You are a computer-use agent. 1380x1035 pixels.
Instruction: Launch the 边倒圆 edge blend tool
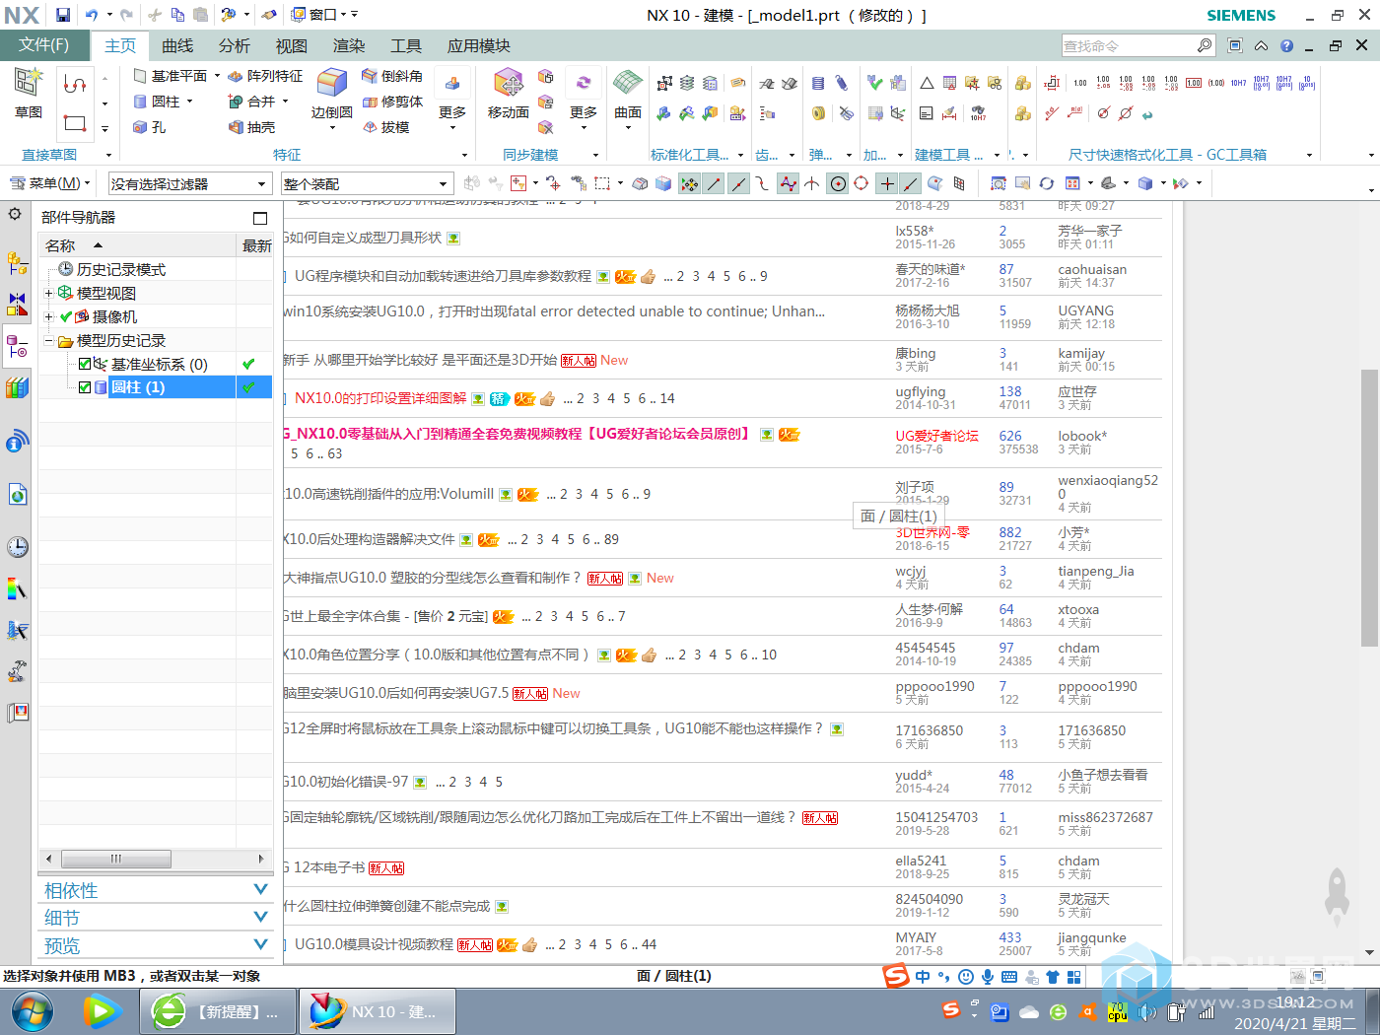pos(332,93)
